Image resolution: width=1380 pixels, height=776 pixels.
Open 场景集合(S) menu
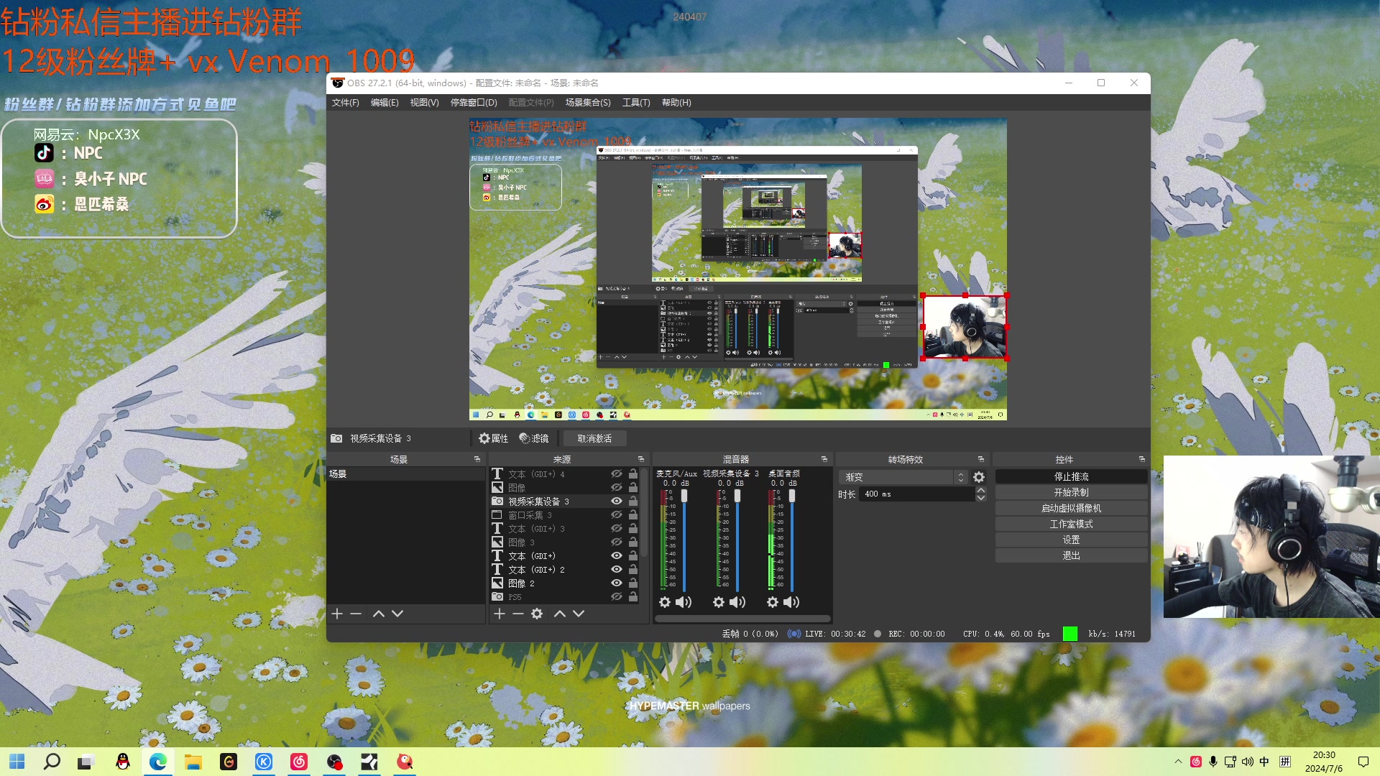[588, 103]
